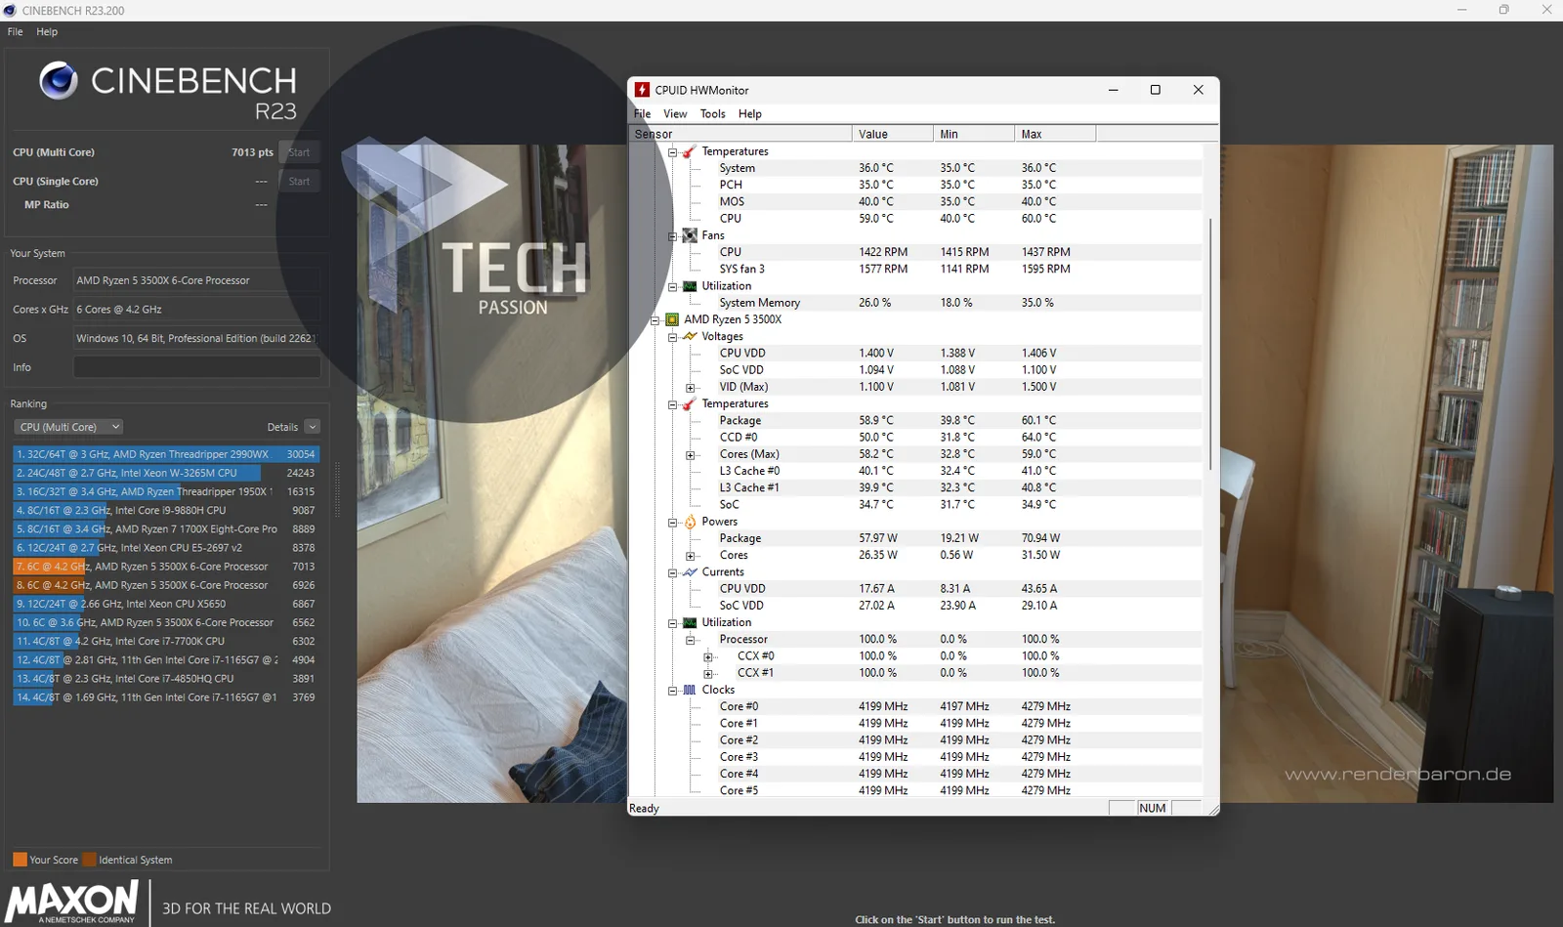
Task: Collapse the AMD Ryzen 5 3500X node
Action: click(655, 320)
